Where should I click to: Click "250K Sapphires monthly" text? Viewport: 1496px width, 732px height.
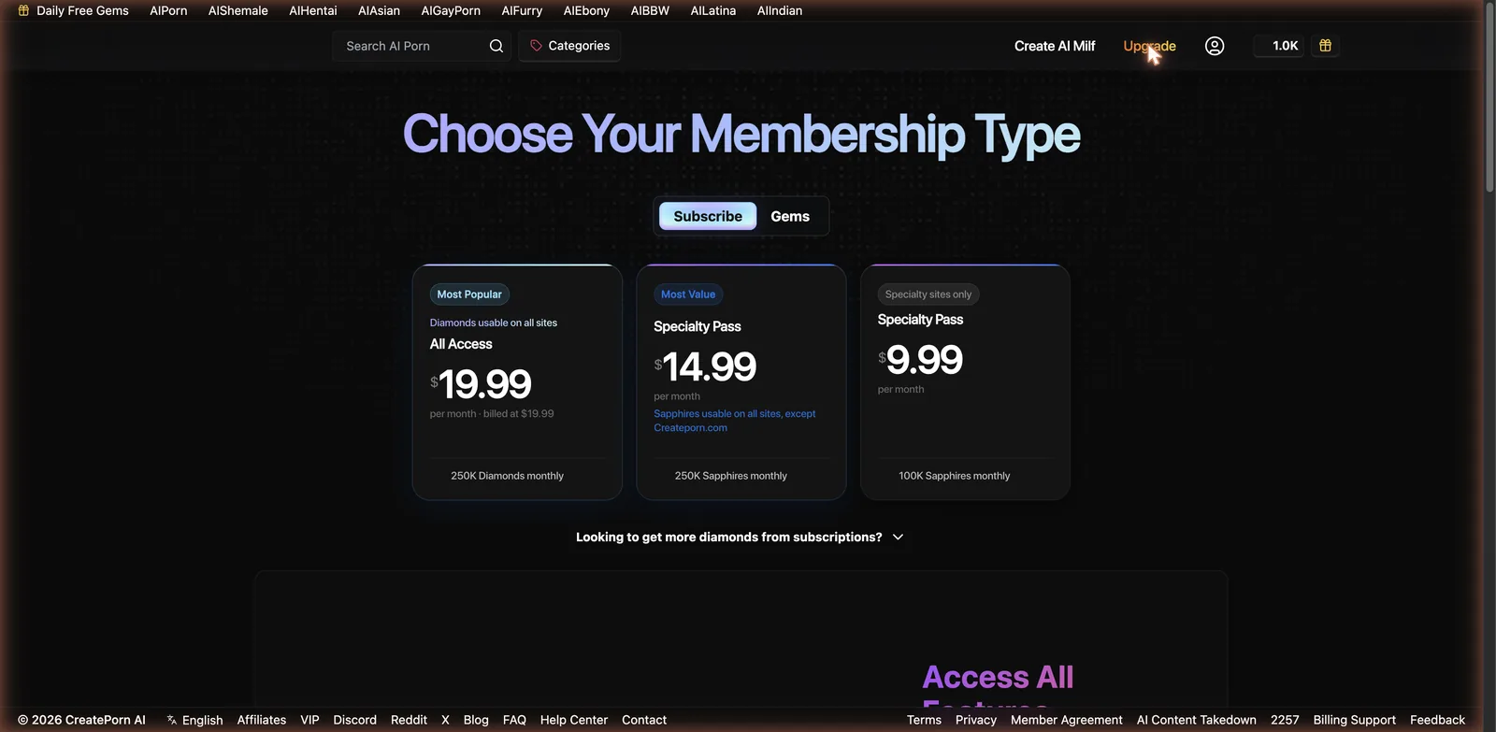[731, 476]
